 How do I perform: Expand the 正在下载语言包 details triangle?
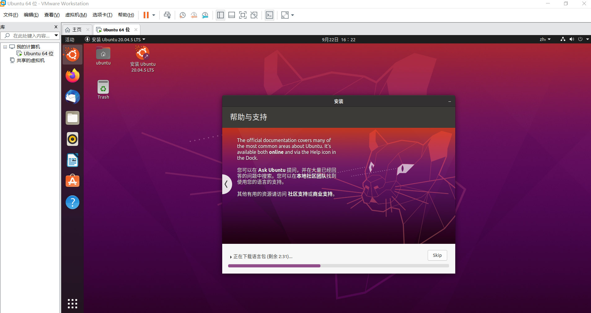click(x=231, y=257)
